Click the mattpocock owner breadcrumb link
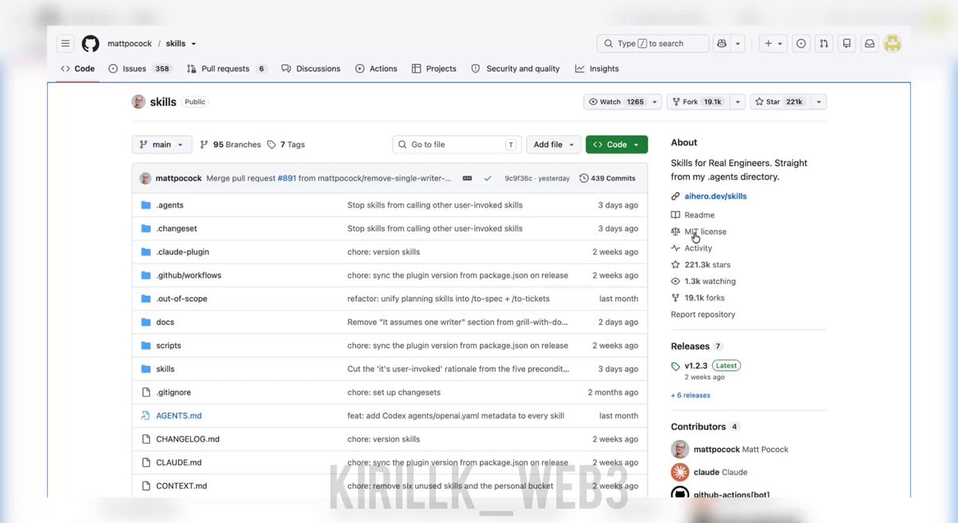 [x=129, y=43]
